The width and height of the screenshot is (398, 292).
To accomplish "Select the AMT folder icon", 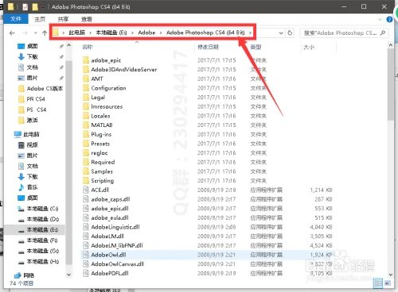I will coord(86,79).
